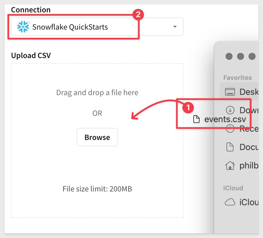
Task: Click the third gray window control dot
Action: click(252, 56)
